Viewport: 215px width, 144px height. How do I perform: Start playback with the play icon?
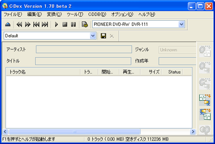56,25
